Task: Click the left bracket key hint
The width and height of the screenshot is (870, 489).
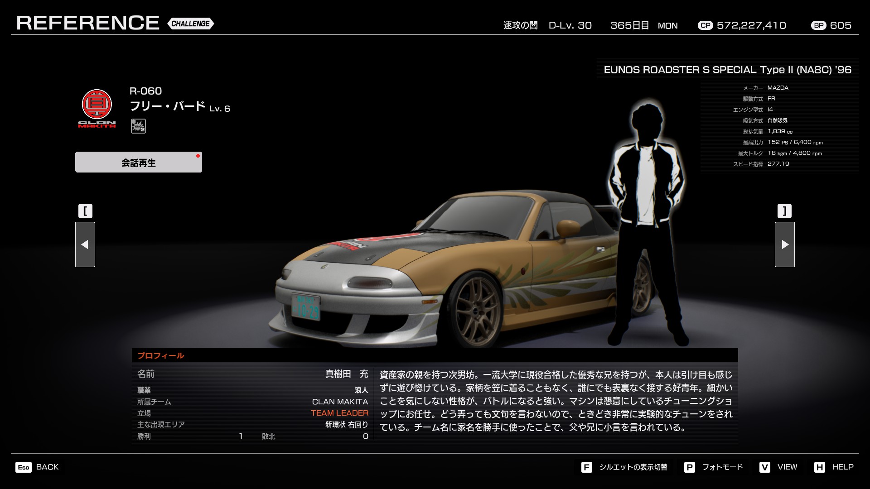Action: [85, 211]
